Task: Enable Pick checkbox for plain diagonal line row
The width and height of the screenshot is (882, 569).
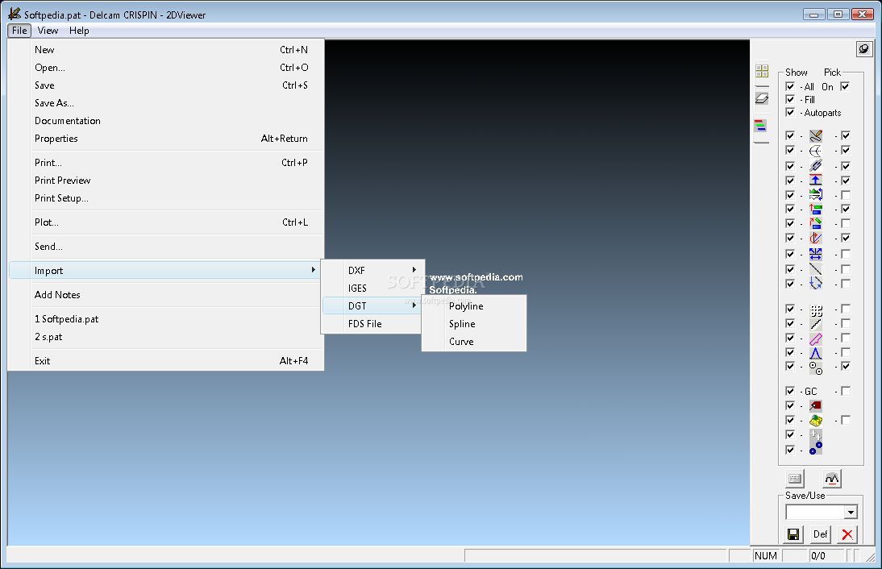Action: click(x=846, y=269)
